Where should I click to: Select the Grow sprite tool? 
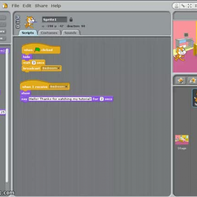click(x=190, y=6)
